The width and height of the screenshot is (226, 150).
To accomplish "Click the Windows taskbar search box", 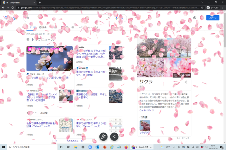I will coord(31,147).
